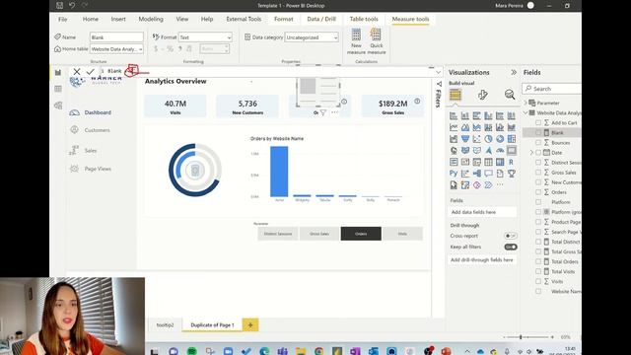The width and height of the screenshot is (631, 355).
Task: Click the Save icon in title bar
Action: point(59,6)
